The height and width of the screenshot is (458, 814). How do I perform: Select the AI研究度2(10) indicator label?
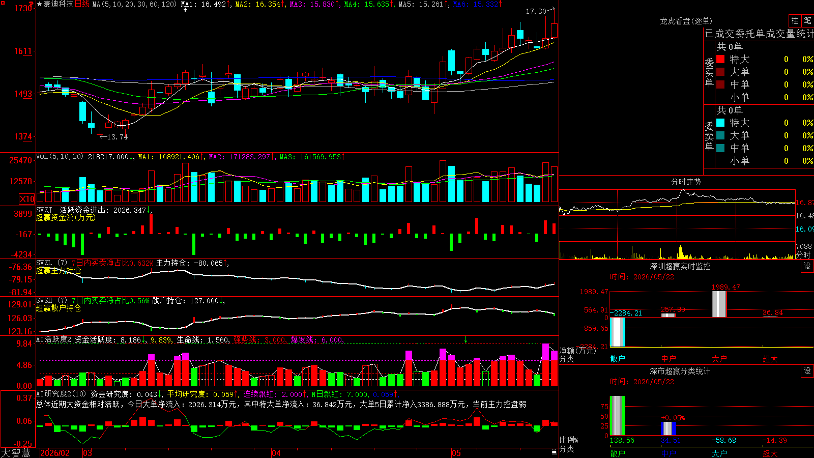point(61,394)
